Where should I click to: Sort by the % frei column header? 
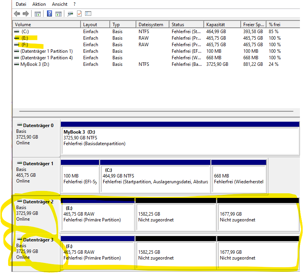[x=283, y=25]
